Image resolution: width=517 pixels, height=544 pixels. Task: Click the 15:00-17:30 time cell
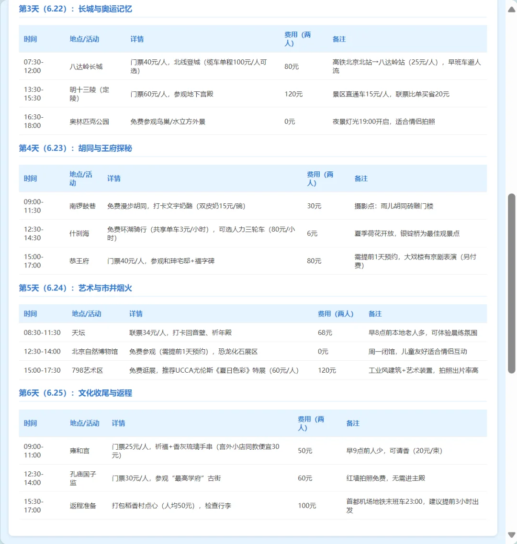tap(42, 370)
